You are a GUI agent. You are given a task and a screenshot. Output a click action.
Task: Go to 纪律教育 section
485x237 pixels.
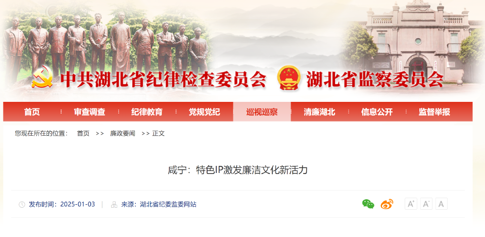(x=147, y=112)
